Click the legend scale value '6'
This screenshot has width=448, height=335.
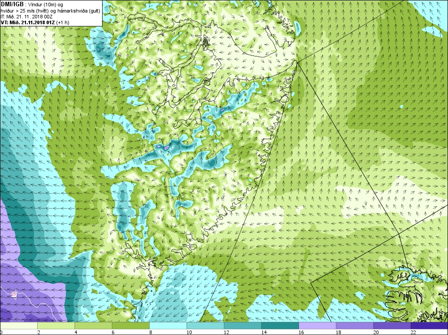pos(113,332)
